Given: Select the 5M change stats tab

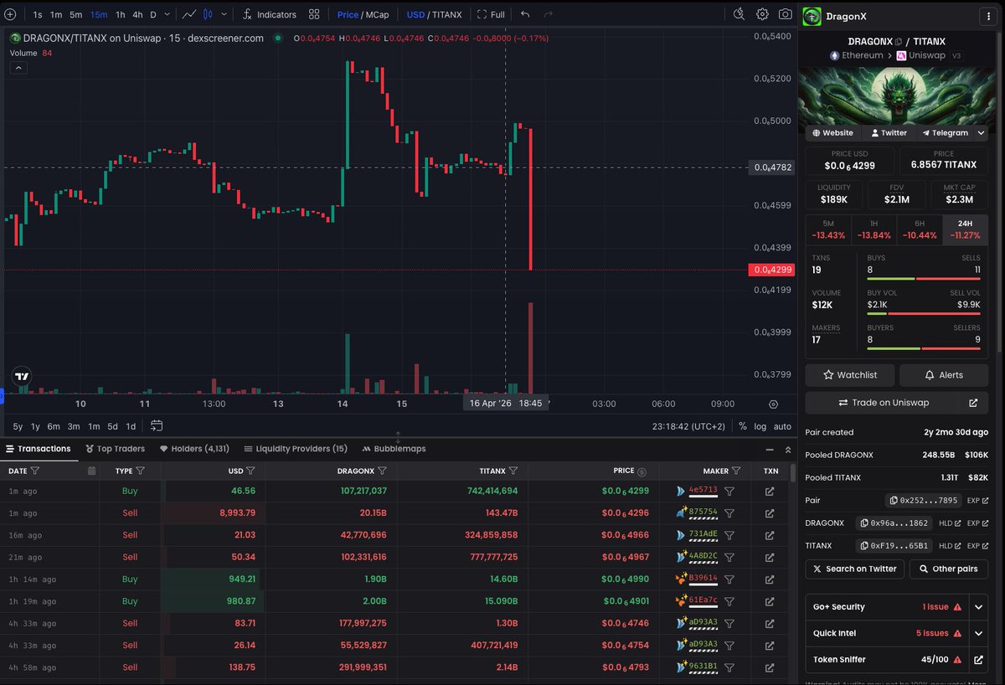Looking at the screenshot, I should coord(828,229).
